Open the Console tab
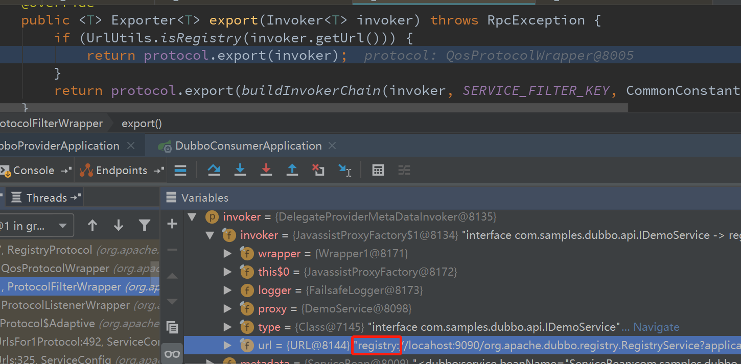 coord(34,171)
